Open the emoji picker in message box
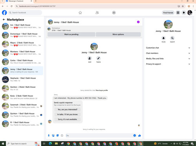 coord(134,135)
